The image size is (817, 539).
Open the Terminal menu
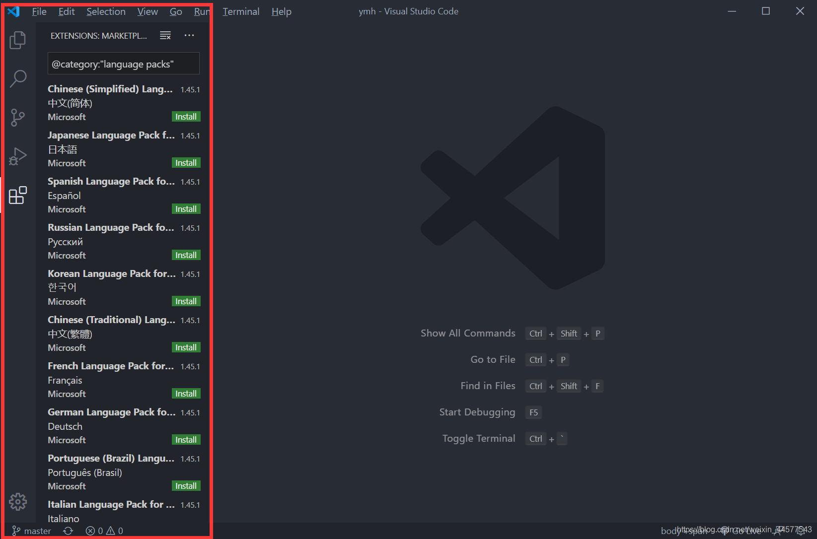click(241, 11)
